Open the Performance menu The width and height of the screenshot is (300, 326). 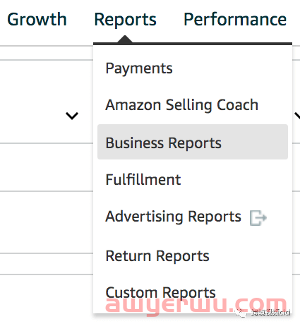pos(235,19)
